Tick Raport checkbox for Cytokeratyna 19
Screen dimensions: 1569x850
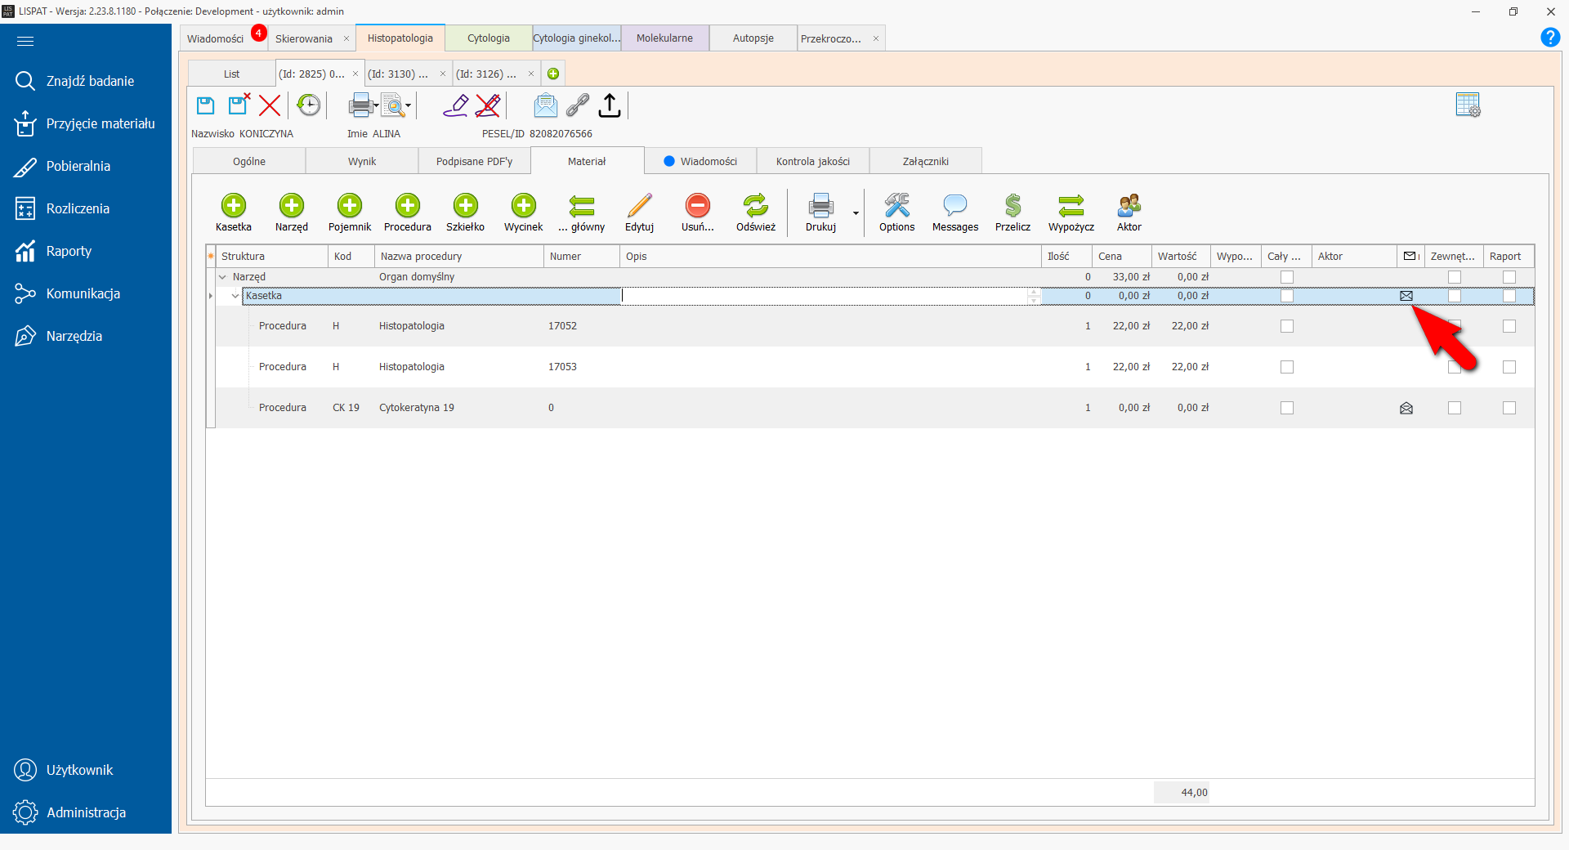click(x=1509, y=408)
